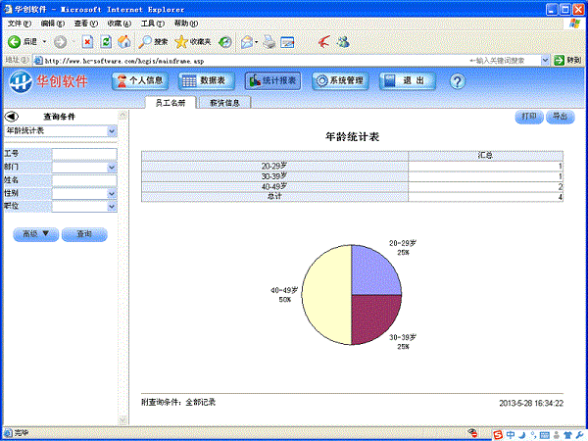Expand the 年龄统计表 report dropdown
This screenshot has height=441, width=588.
(111, 130)
